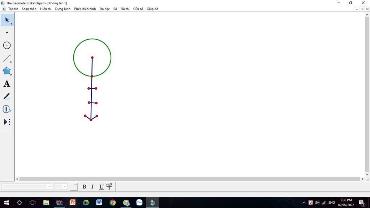Open the Dựng hình menu
This screenshot has height=208, width=370.
[63, 9]
